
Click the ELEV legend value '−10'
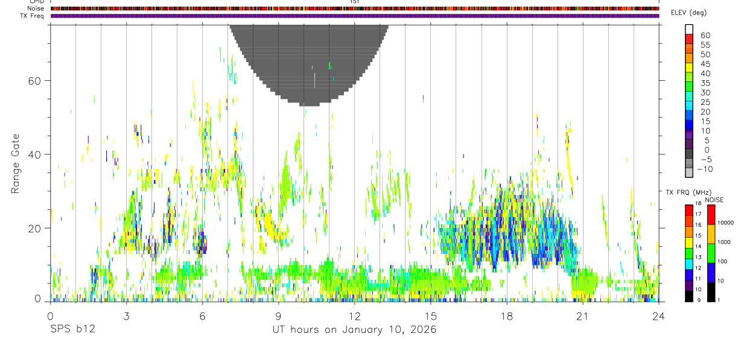click(705, 169)
